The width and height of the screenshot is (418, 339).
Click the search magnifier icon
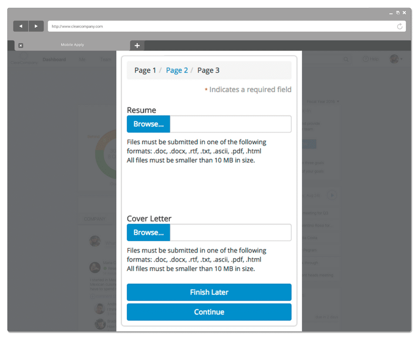coord(346,59)
